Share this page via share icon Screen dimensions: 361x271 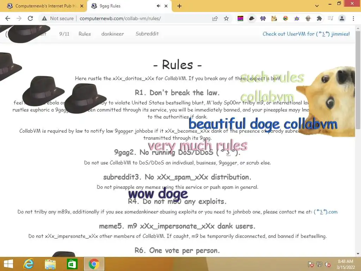(215, 18)
